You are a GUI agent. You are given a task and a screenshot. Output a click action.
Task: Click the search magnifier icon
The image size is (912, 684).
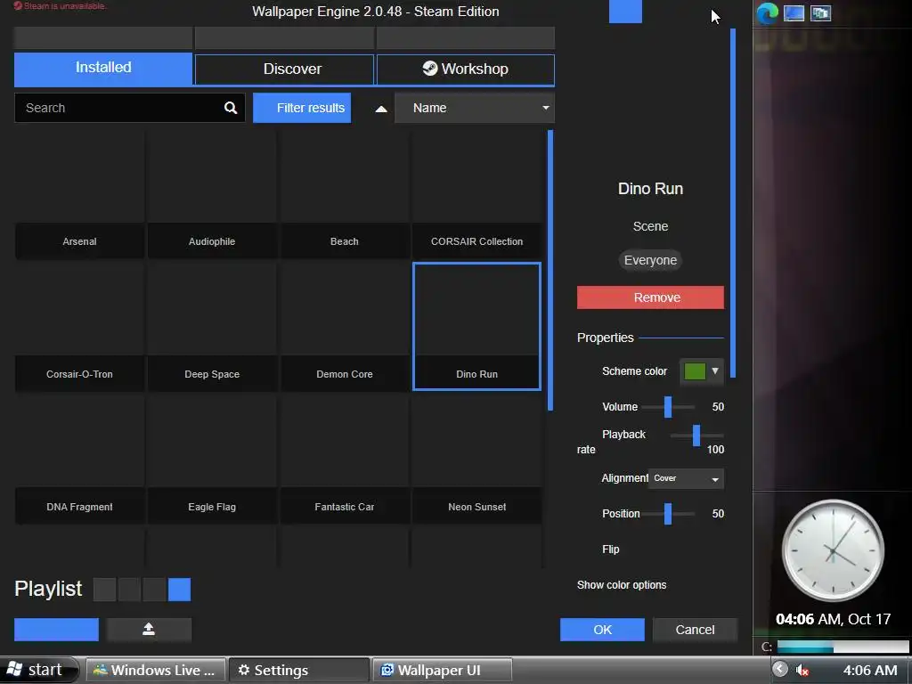pyautogui.click(x=231, y=108)
